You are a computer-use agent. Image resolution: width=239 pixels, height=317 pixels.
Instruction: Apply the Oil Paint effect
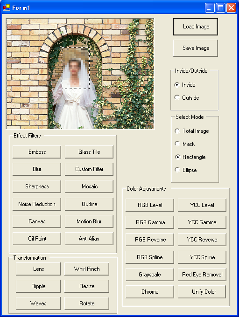[37, 239]
